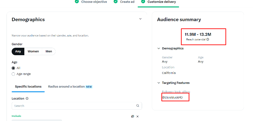Switch to Specific locations tab
Screen dimensions: 253x121
point(28,87)
